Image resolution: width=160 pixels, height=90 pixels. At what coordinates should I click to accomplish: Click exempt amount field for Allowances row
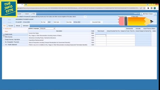[x=121, y=38]
